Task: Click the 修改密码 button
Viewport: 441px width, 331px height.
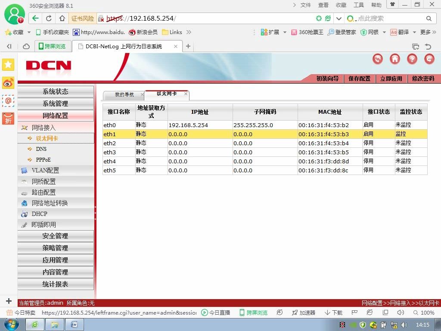Action: [423, 78]
